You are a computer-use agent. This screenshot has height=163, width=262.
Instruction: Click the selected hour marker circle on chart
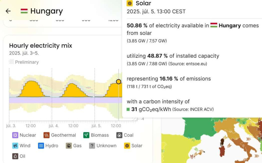(119, 82)
